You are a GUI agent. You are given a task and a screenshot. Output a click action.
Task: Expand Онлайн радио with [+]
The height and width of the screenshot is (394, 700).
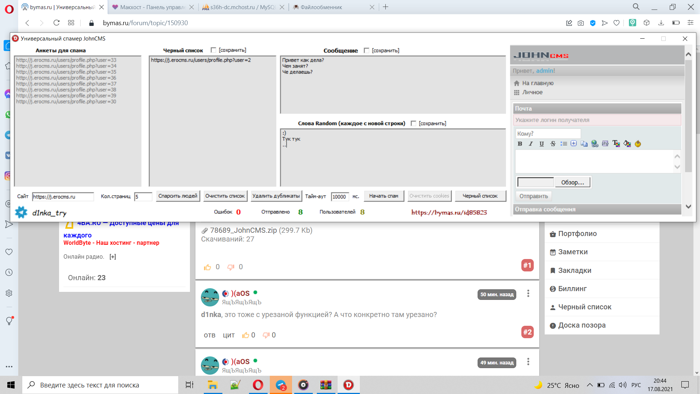tap(113, 257)
